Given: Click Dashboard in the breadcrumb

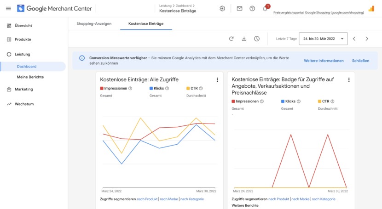Looking at the screenshot, I should tap(184, 6).
